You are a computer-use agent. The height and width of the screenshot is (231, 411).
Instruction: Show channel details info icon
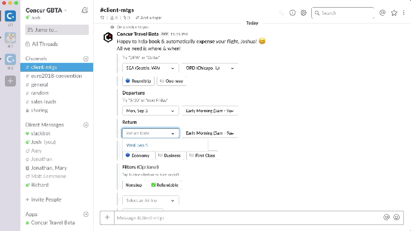(292, 13)
